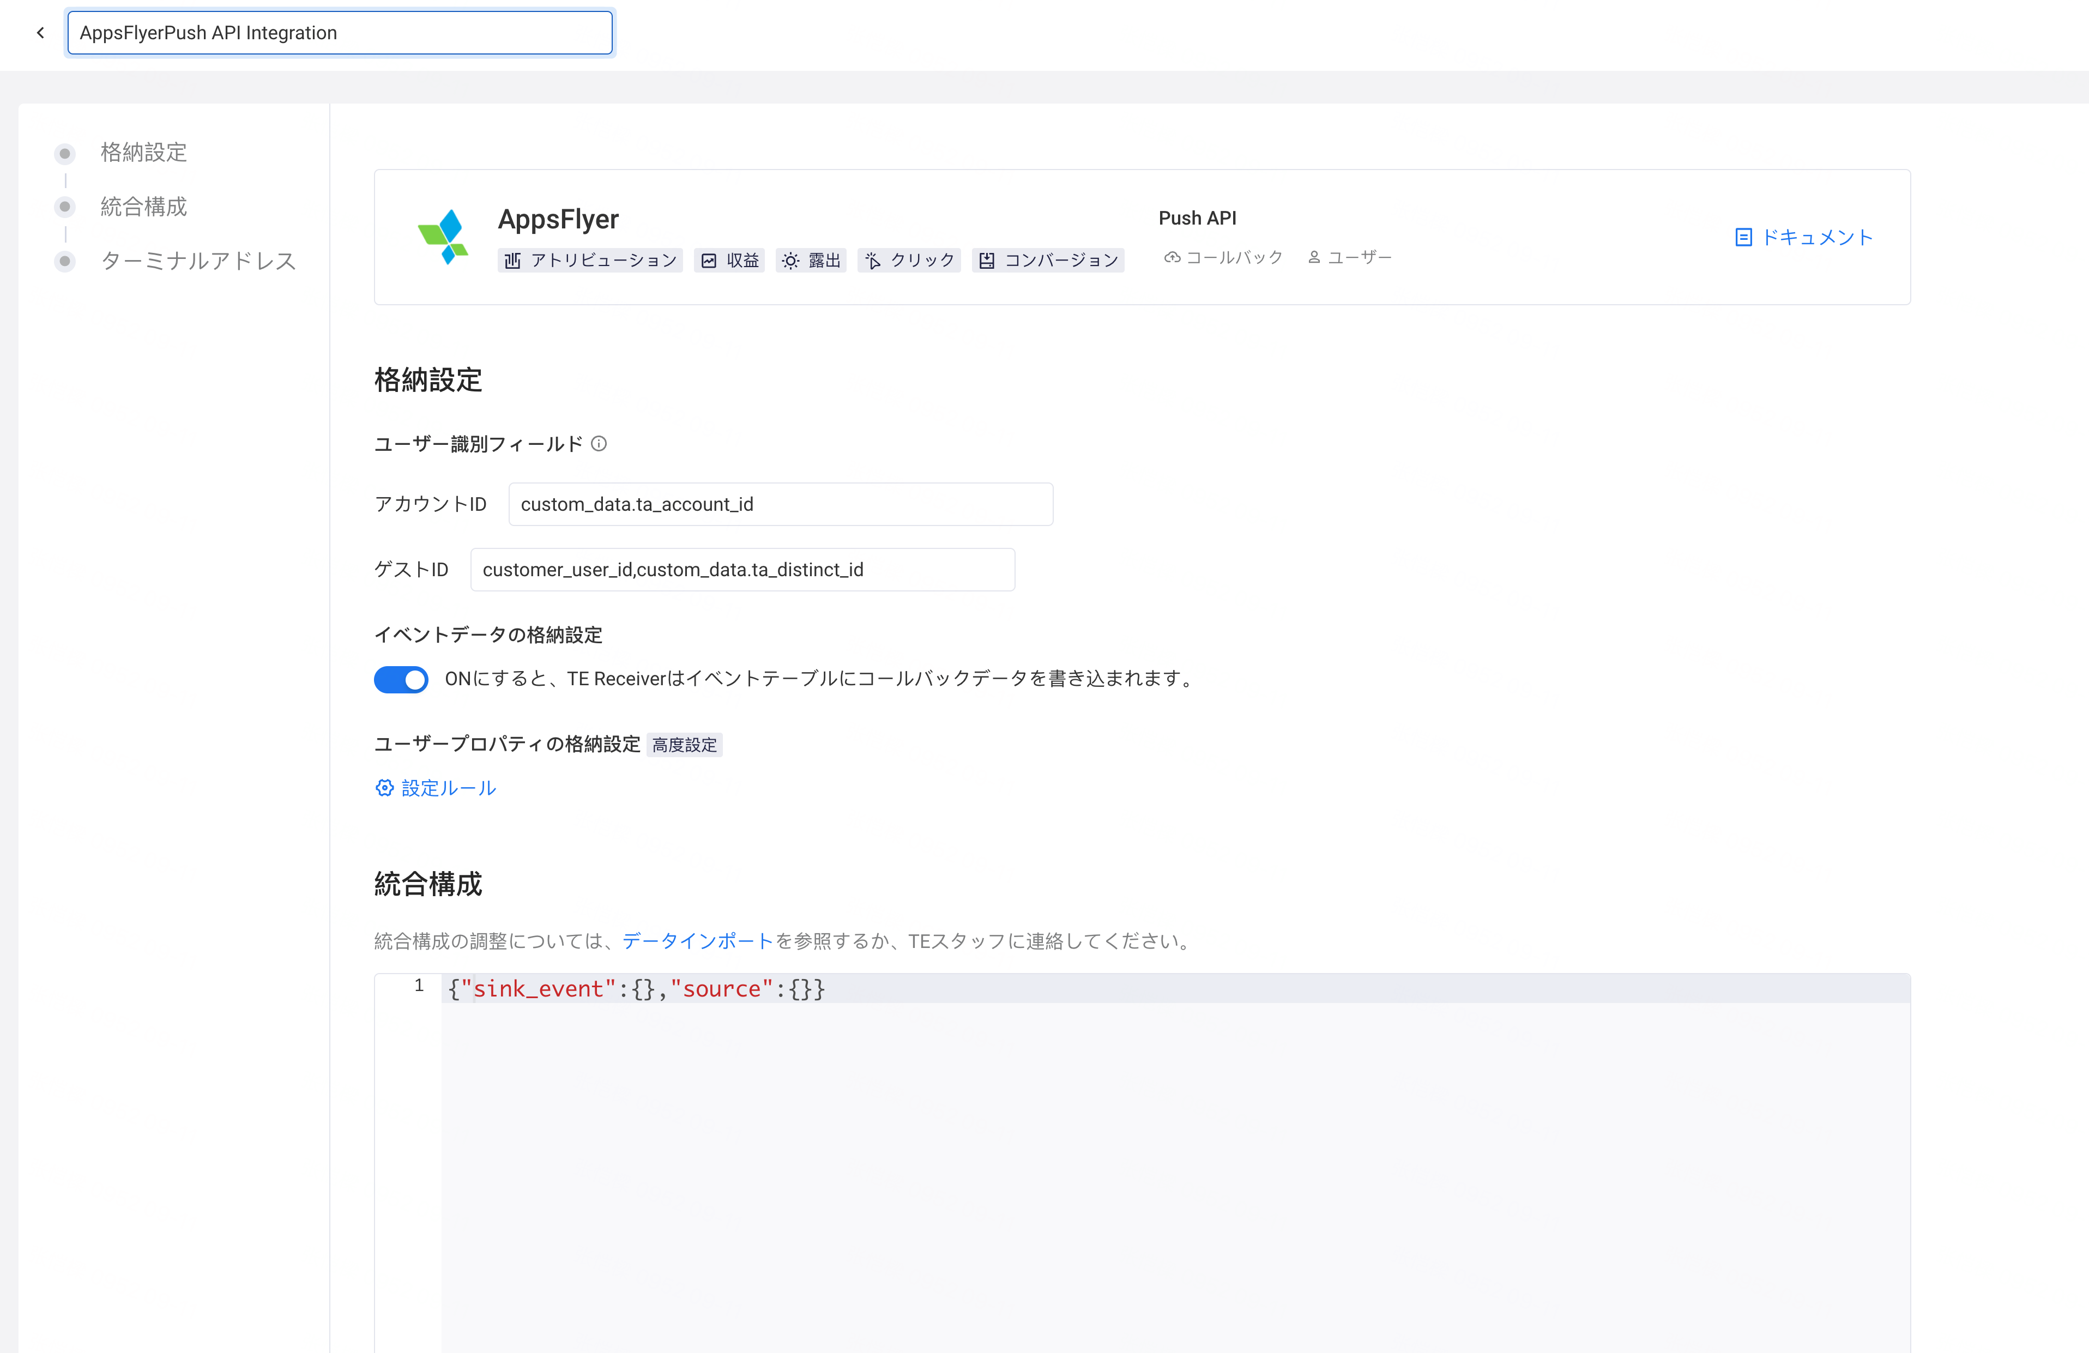2089x1353 pixels.
Task: Focus the ゲストID input field
Action: [x=742, y=570]
